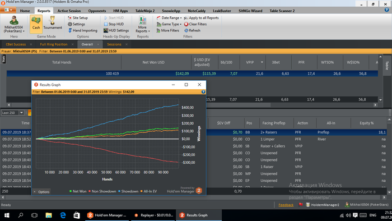
Task: Open the help icon in the ribbon
Action: 387,10
